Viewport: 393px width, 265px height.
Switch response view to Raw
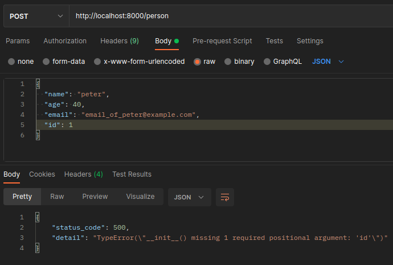point(57,197)
